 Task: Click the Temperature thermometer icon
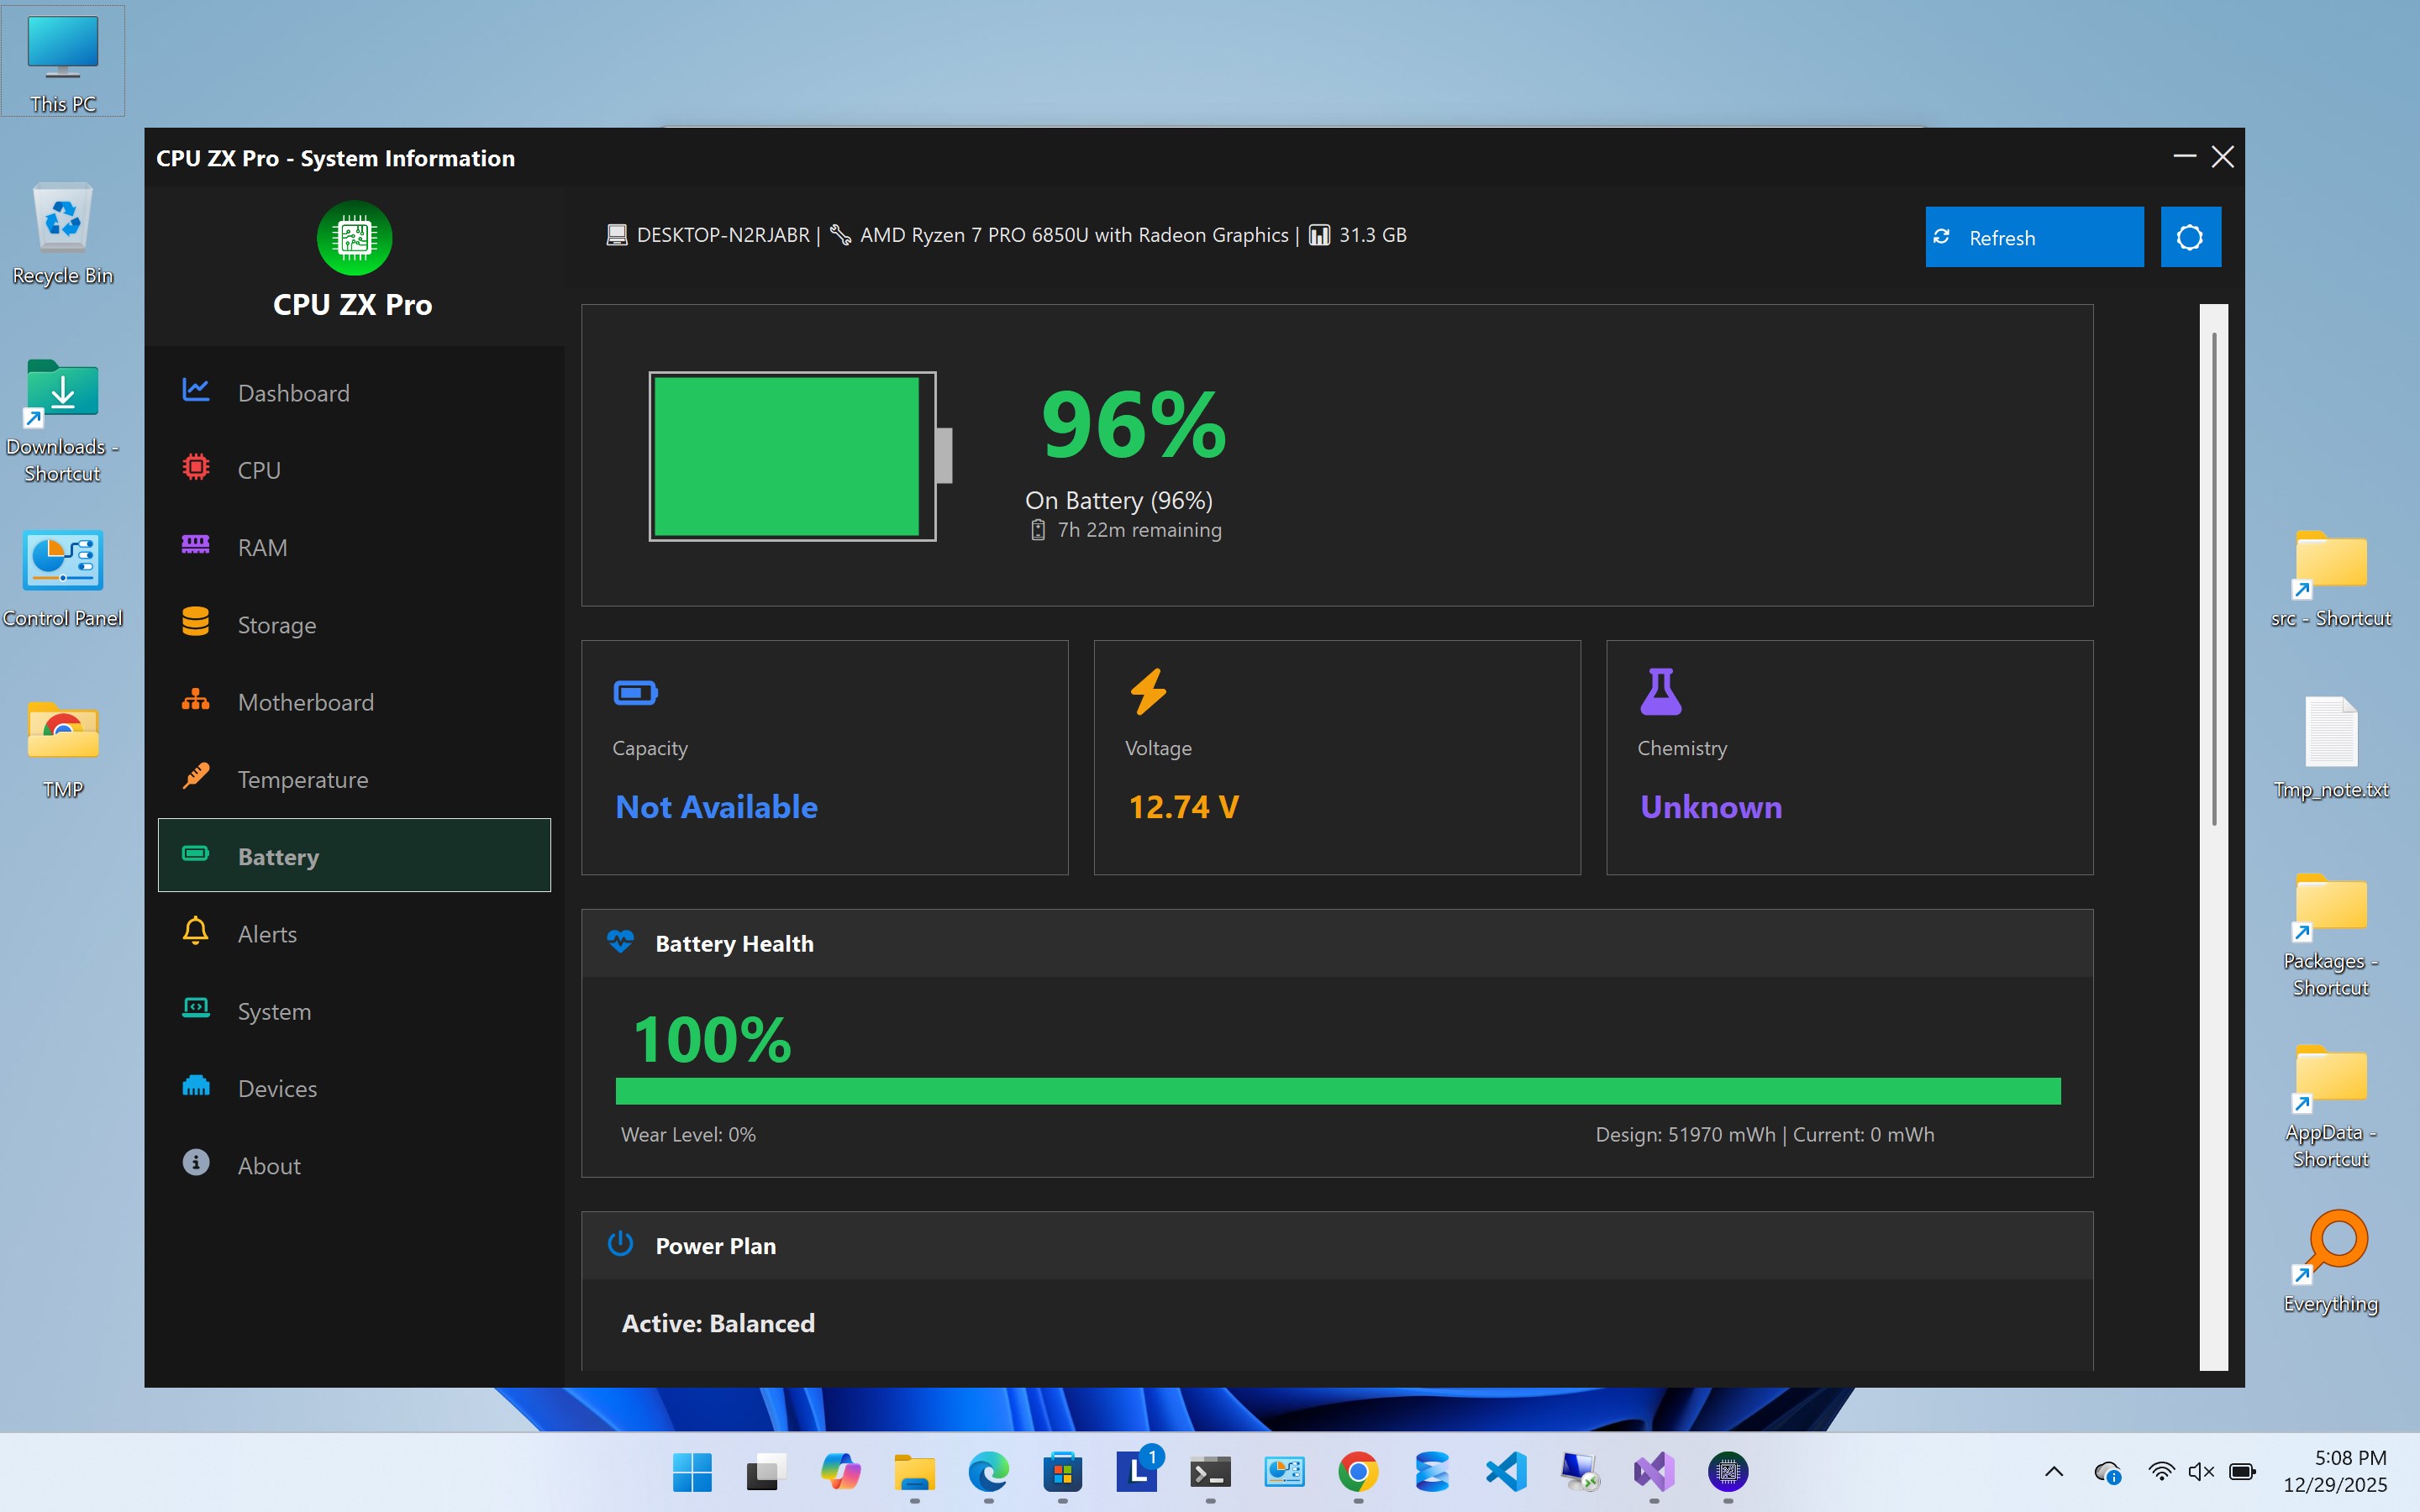click(196, 776)
